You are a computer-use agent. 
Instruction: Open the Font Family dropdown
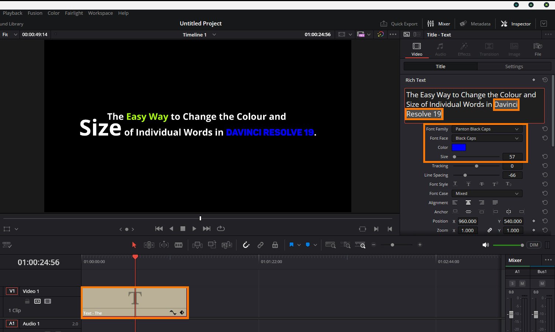pyautogui.click(x=487, y=129)
